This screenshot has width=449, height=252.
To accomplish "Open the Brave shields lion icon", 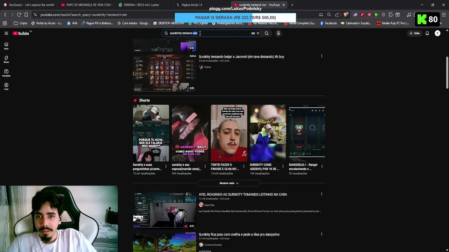I will click(346, 15).
